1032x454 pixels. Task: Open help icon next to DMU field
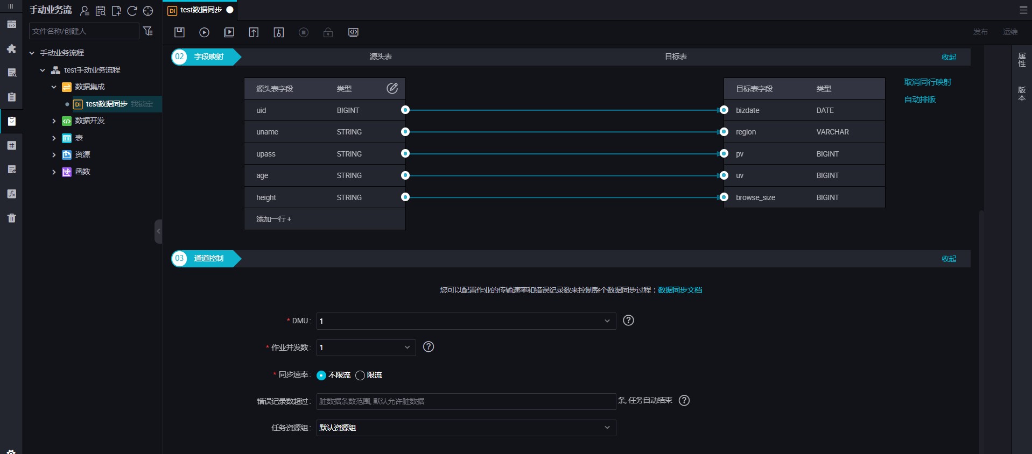coord(628,321)
